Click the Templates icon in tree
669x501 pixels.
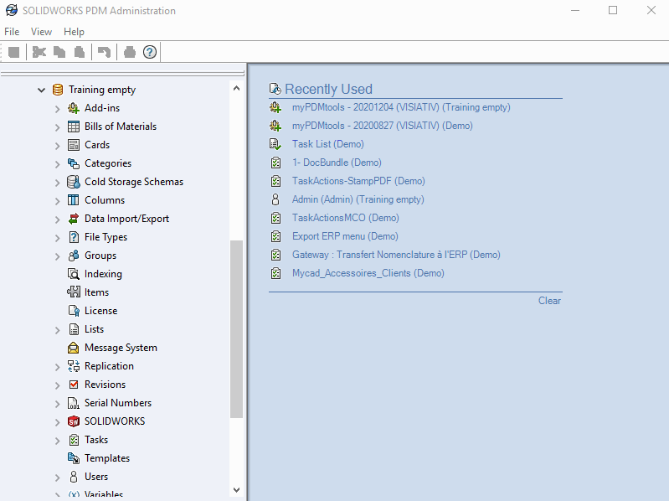tap(74, 458)
